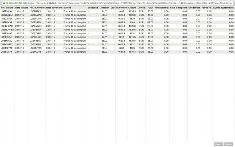
Task: Click the URL address field
Action: tap(130, 3)
